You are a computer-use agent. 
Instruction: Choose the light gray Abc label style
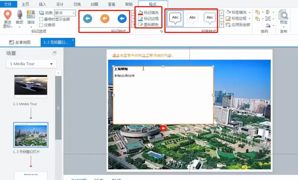pos(192,18)
